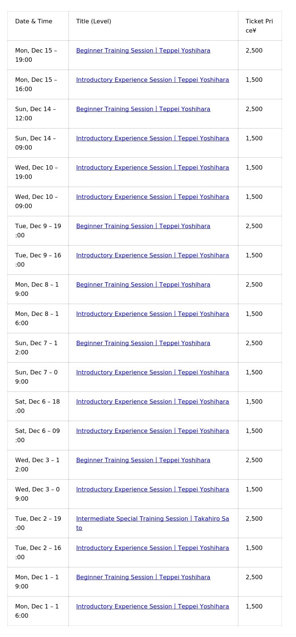Click the Sat Dec 6 18:00 Introductory session link
The image size is (296, 637).
152,402
